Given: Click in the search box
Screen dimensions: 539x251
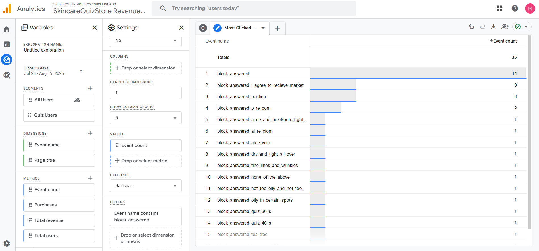Looking at the screenshot, I should pyautogui.click(x=254, y=8).
